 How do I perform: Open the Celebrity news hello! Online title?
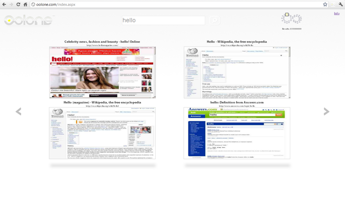pyautogui.click(x=102, y=42)
